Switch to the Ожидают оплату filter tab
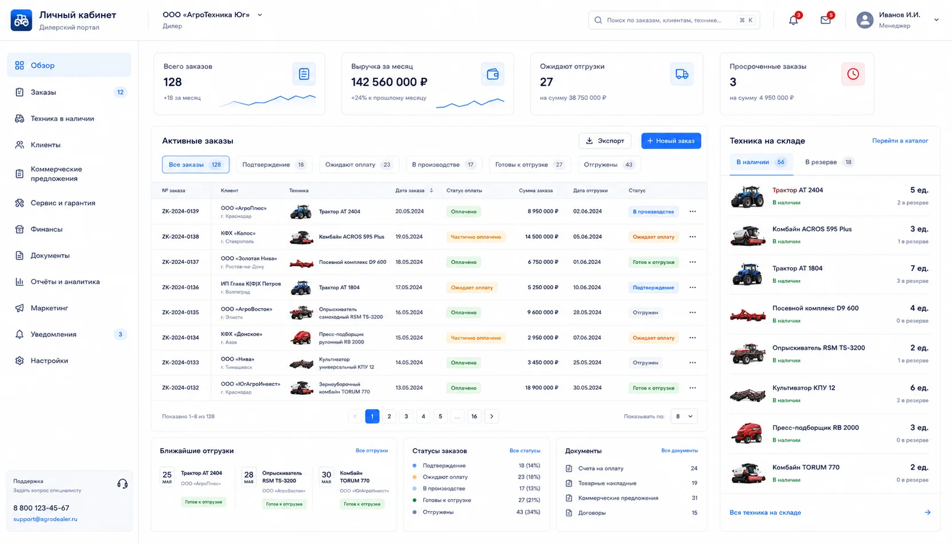Image resolution: width=952 pixels, height=544 pixels. 359,165
